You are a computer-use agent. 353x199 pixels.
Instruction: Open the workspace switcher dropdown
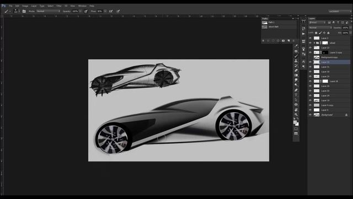[340, 11]
